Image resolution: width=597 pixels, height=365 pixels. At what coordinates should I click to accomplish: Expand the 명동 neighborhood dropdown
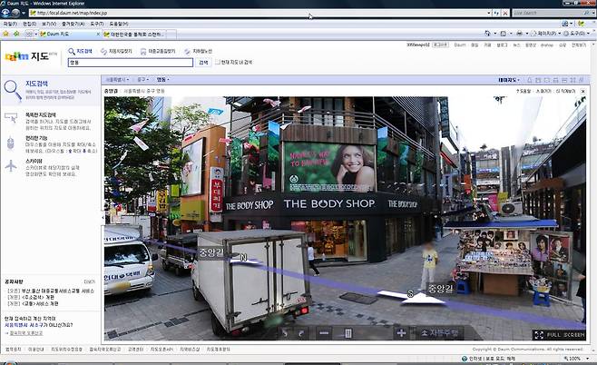(x=164, y=80)
